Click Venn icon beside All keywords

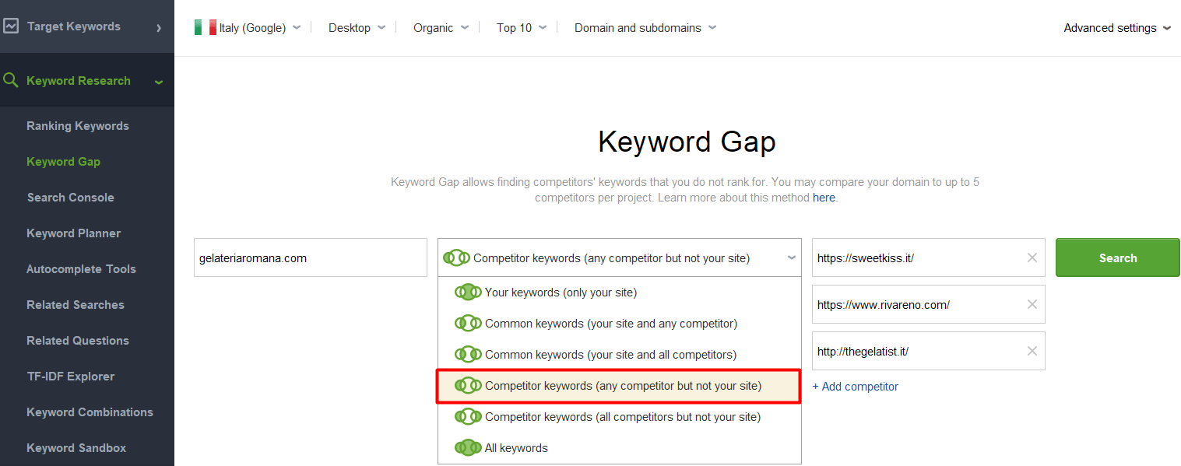[x=468, y=448]
